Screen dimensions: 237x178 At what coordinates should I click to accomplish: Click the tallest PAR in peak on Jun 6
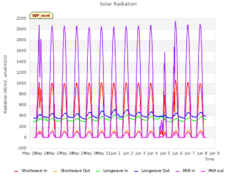click(x=176, y=22)
